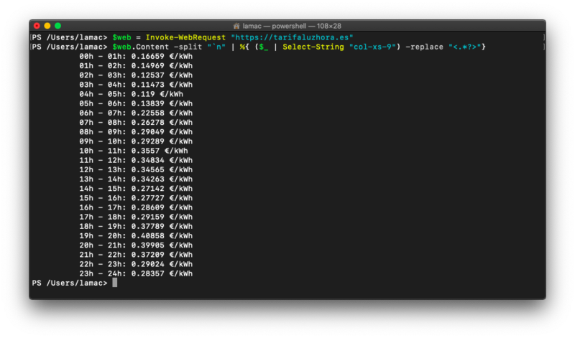Click the 23h – 24h 0.28357 price line
Image resolution: width=575 pixels, height=338 pixels.
pyautogui.click(x=136, y=273)
